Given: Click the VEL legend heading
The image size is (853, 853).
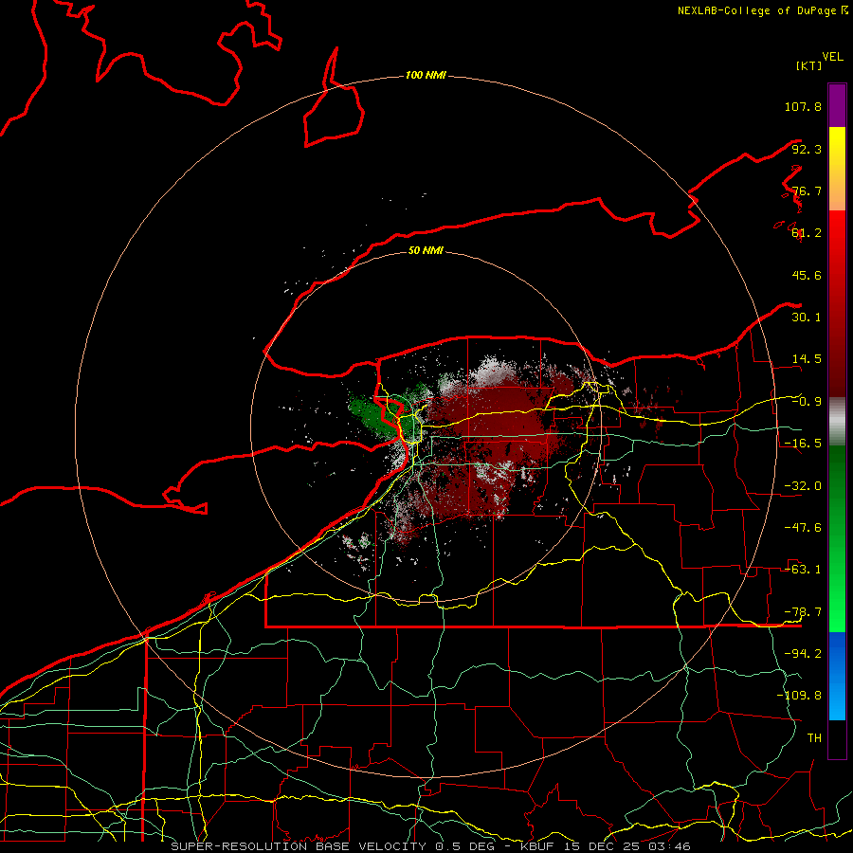Looking at the screenshot, I should [832, 57].
